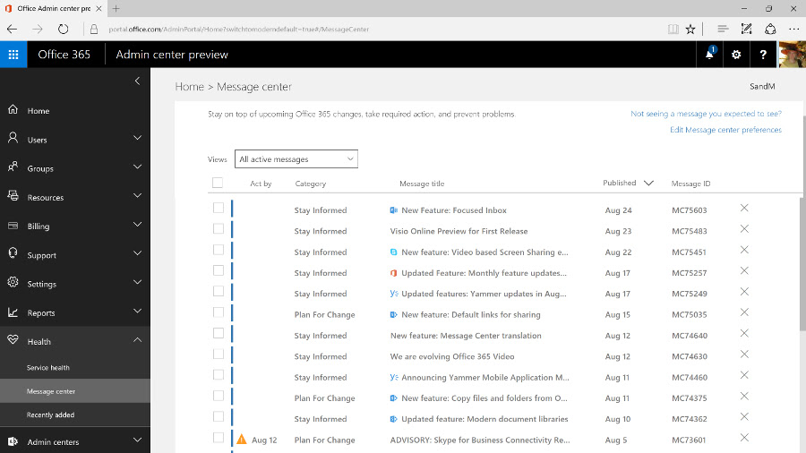Collapse the Health menu chevron

click(137, 340)
